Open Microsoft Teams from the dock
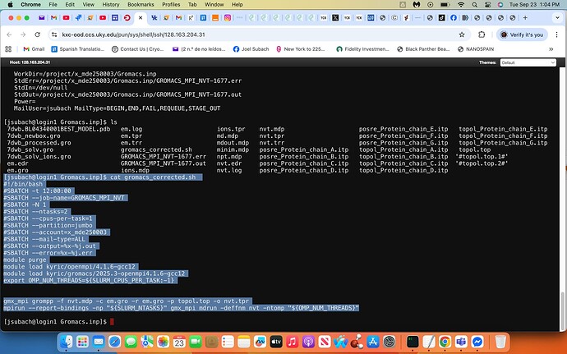Screen dimensions: 567x354 [461, 342]
